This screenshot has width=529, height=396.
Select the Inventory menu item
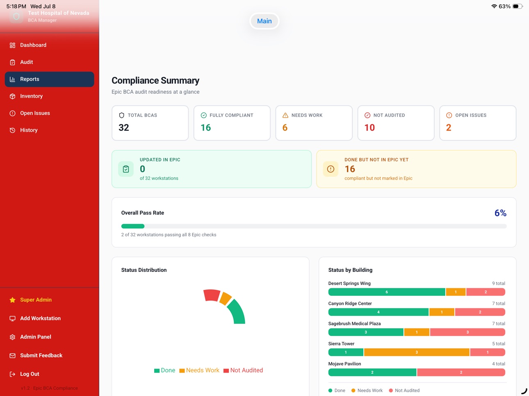(x=49, y=96)
